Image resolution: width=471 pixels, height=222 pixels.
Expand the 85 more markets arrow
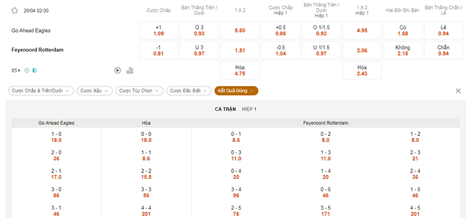tap(19, 71)
